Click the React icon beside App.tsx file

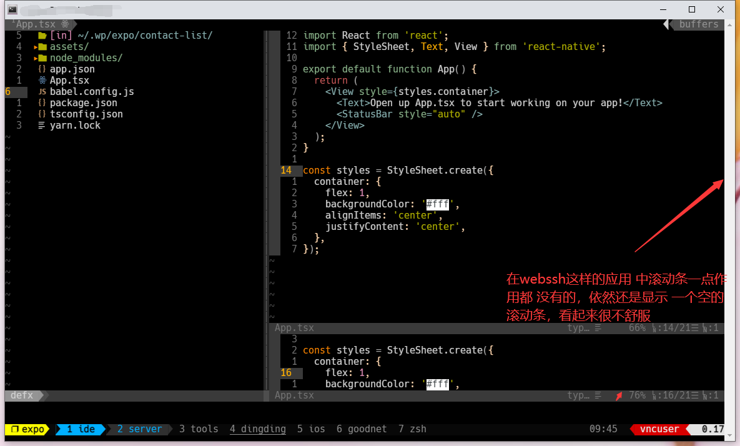click(42, 80)
